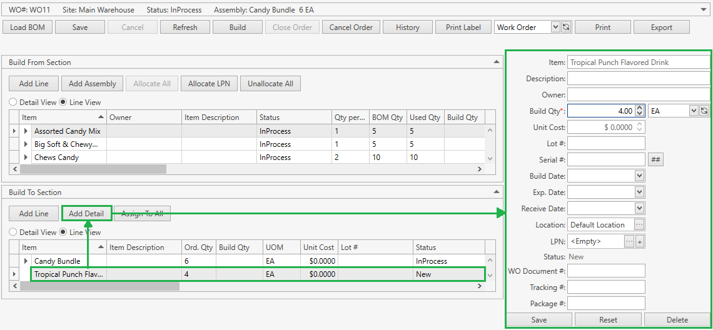Click refresh icon next to Work Order dropdown

pos(566,27)
